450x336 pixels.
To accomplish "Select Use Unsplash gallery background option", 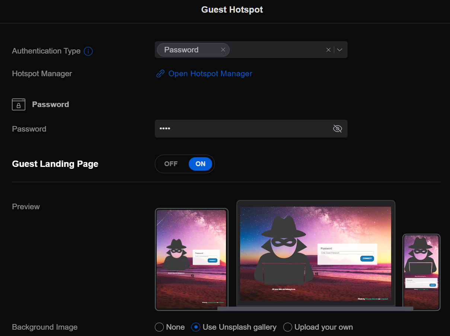I will tap(196, 327).
